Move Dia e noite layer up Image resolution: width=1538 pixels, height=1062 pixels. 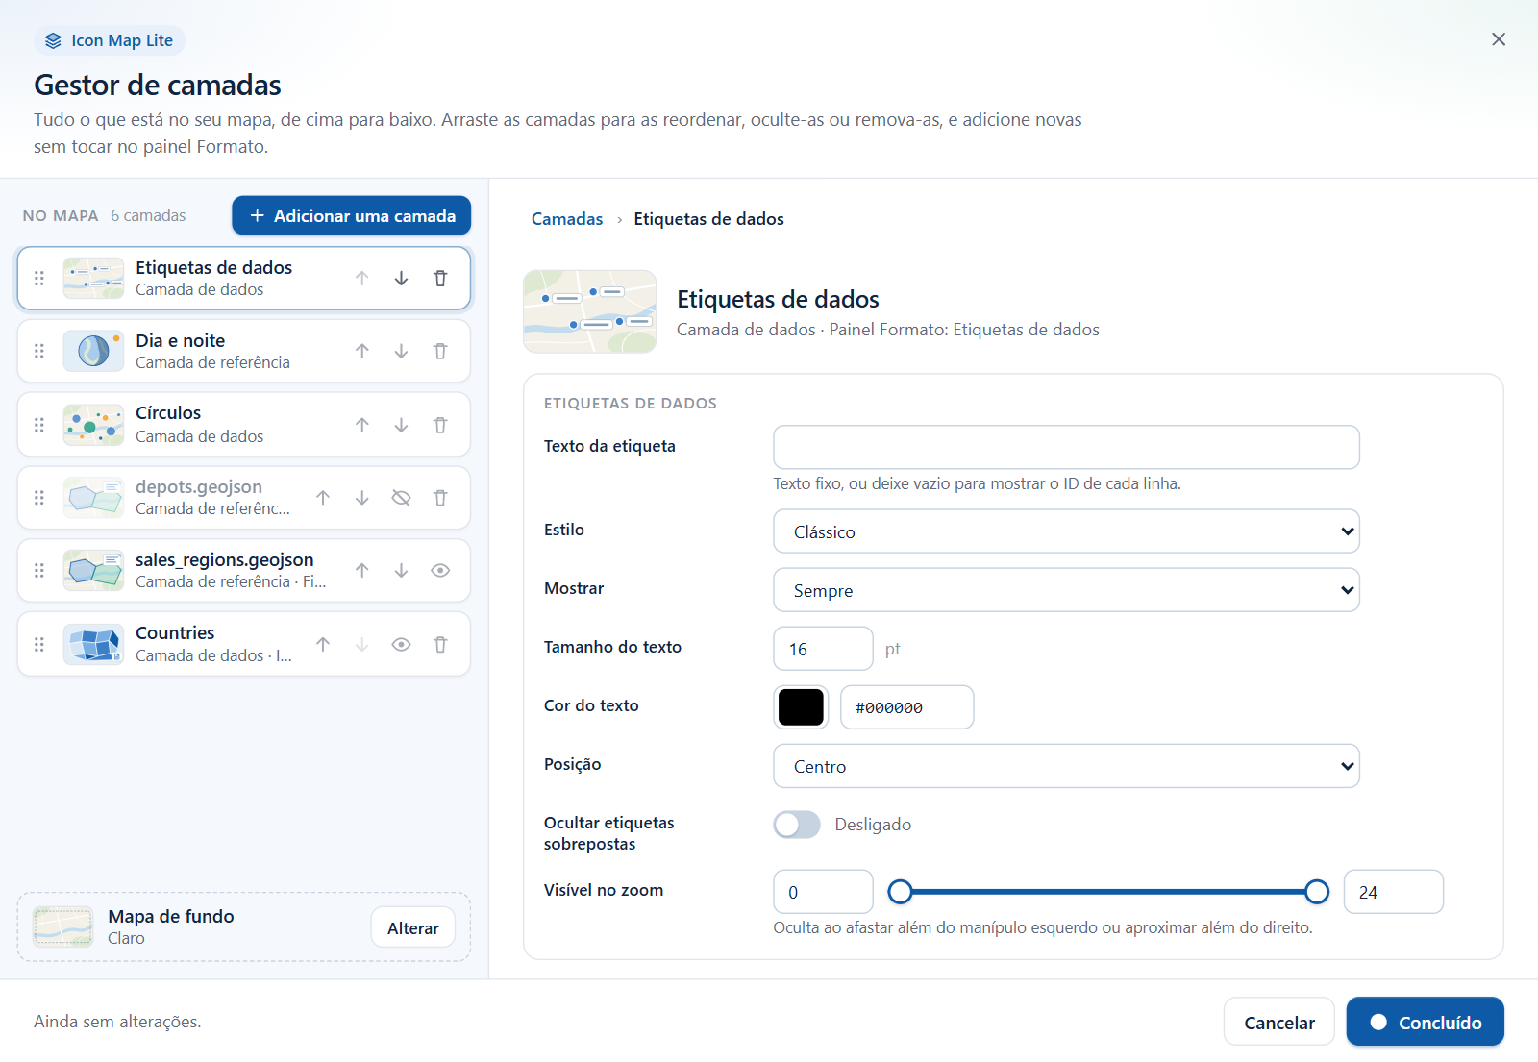361,351
